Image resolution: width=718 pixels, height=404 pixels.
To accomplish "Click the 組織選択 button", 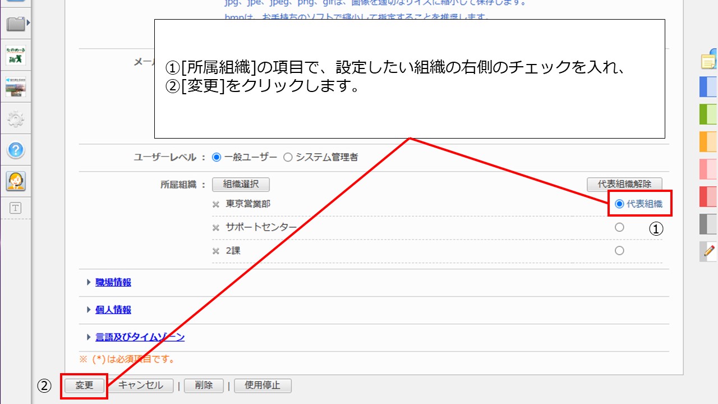I will [x=241, y=184].
